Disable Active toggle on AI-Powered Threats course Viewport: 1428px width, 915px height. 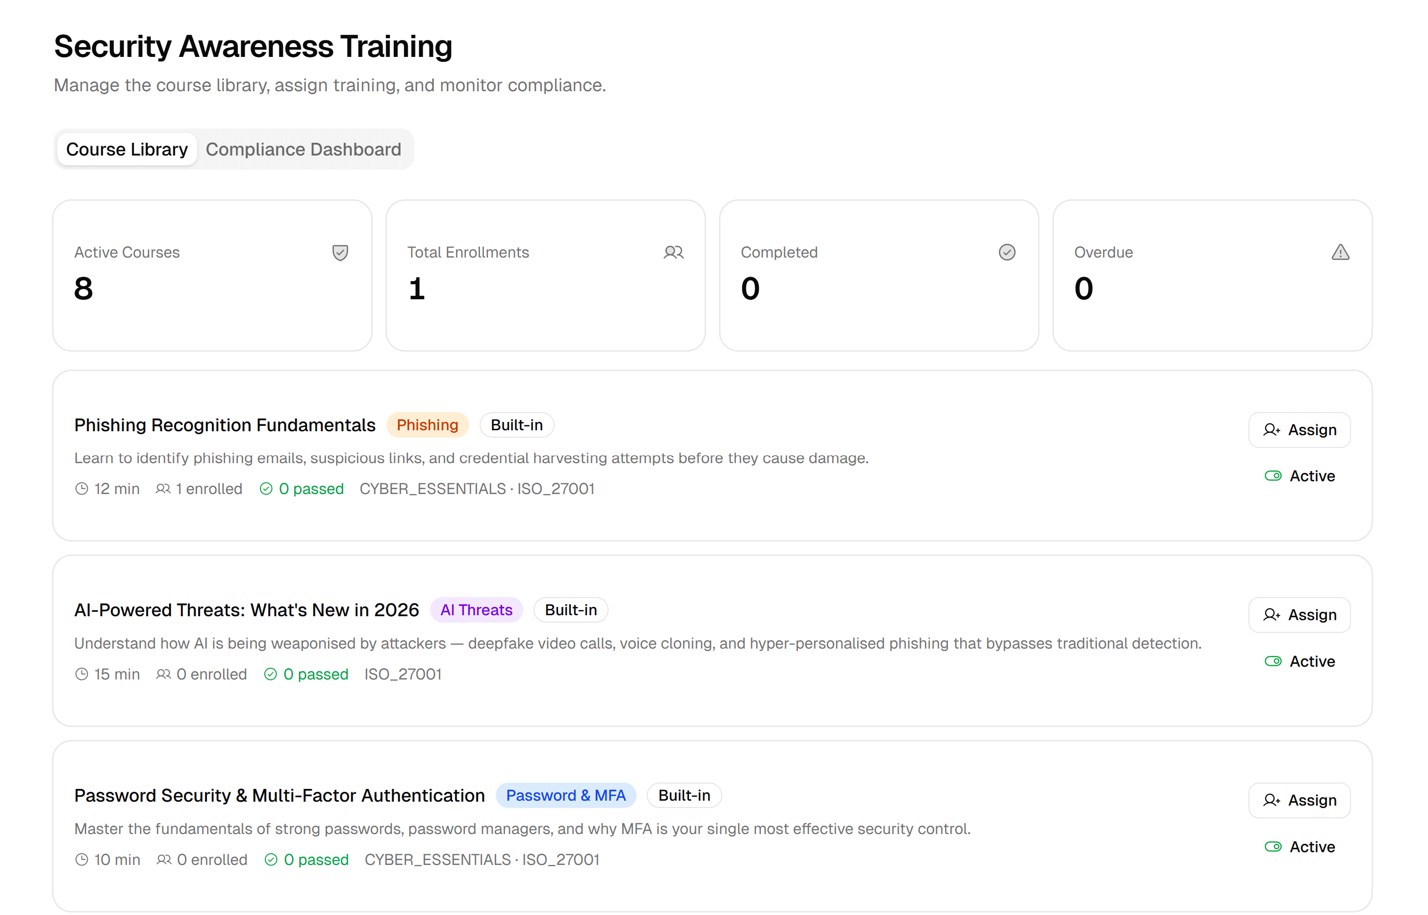click(x=1273, y=661)
